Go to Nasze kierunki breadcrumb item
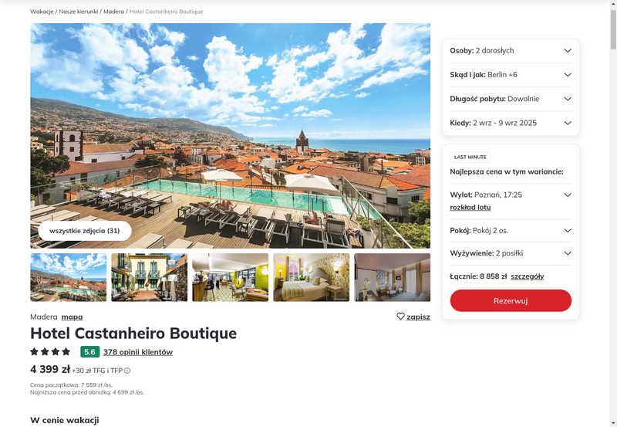This screenshot has width=617, height=427. (x=79, y=12)
